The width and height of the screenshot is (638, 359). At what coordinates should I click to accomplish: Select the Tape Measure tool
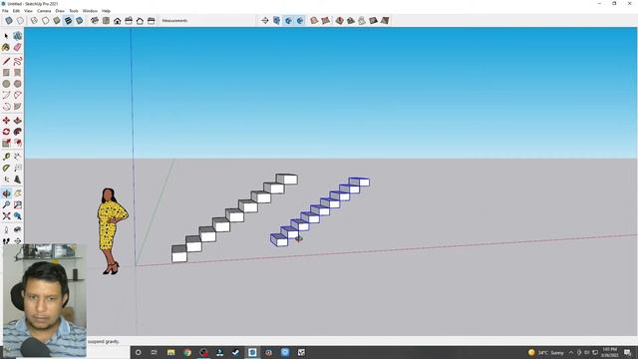tap(6, 157)
